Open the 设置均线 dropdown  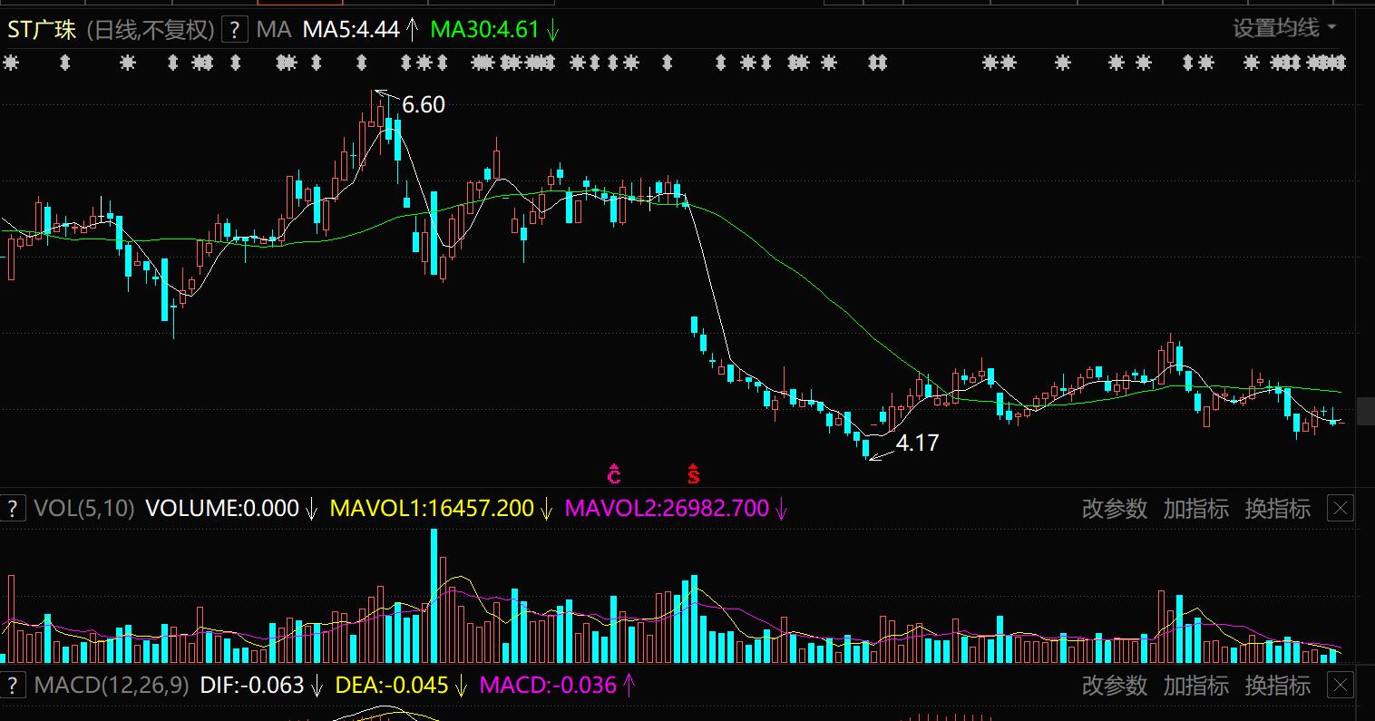point(1284,28)
